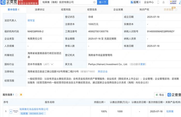
Task: Click the 企查查 logo beside 导出 button
Action: coord(174,95)
